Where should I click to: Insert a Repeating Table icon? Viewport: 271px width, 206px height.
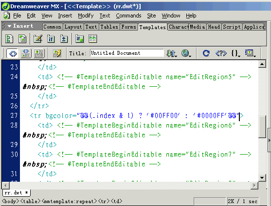(92, 39)
